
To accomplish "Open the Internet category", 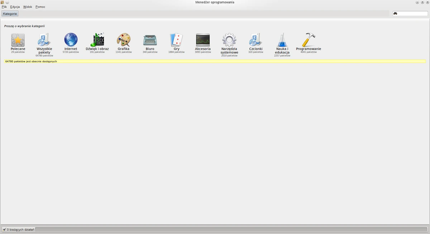I will pos(71,39).
